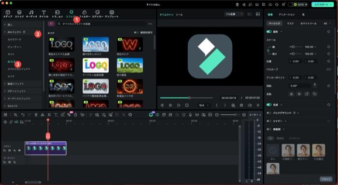
Task: Select カメラワーク in AI effects list
Action: tap(14, 40)
